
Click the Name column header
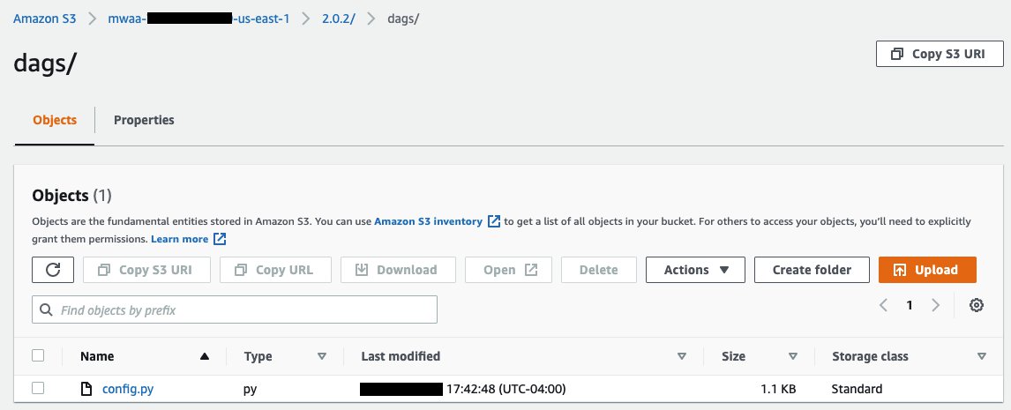click(x=97, y=356)
